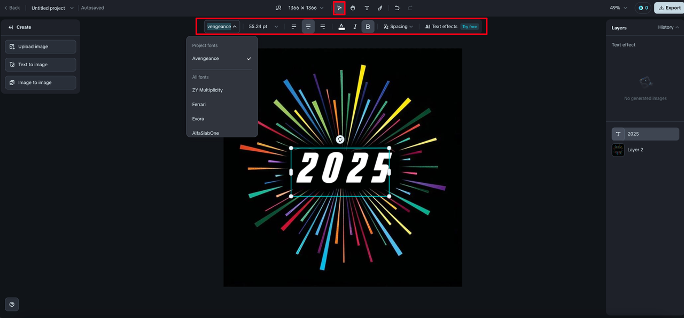Click the Text to image icon

point(12,65)
